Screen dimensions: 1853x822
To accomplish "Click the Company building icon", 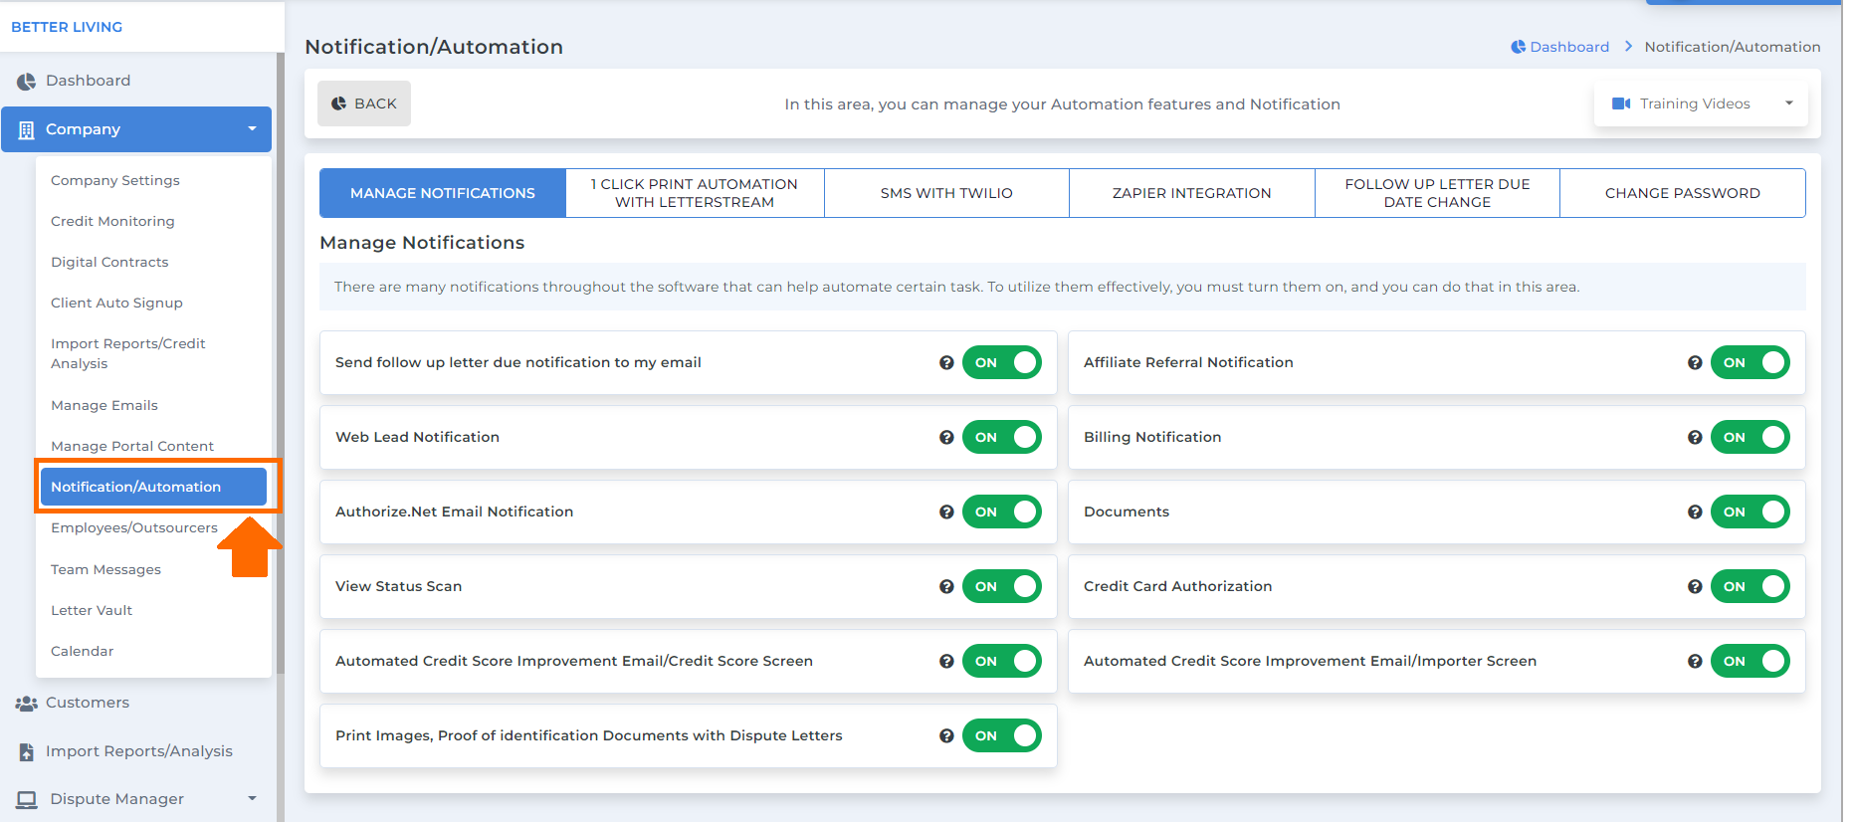I will [26, 129].
